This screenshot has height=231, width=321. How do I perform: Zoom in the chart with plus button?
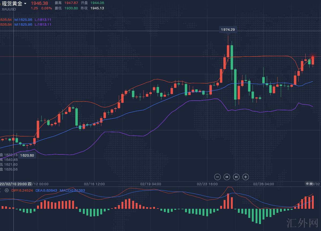point(245,177)
